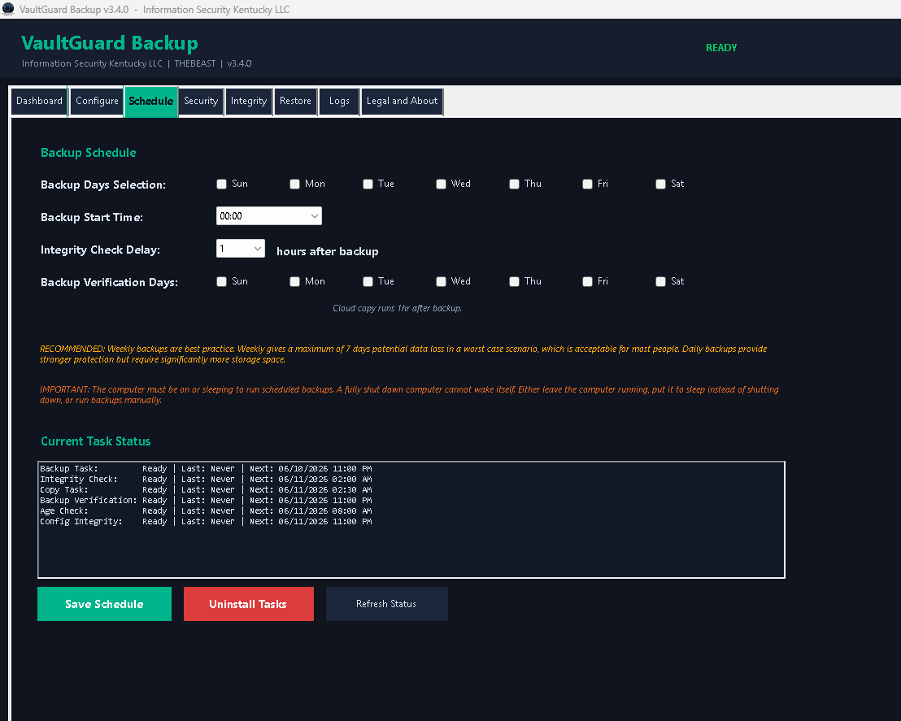Select the Copy Task status row
This screenshot has width=901, height=721.
[206, 490]
